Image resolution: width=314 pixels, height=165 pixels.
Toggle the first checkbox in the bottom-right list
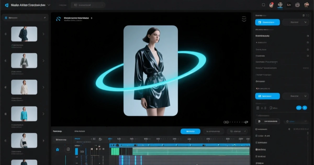pyautogui.click(x=256, y=136)
